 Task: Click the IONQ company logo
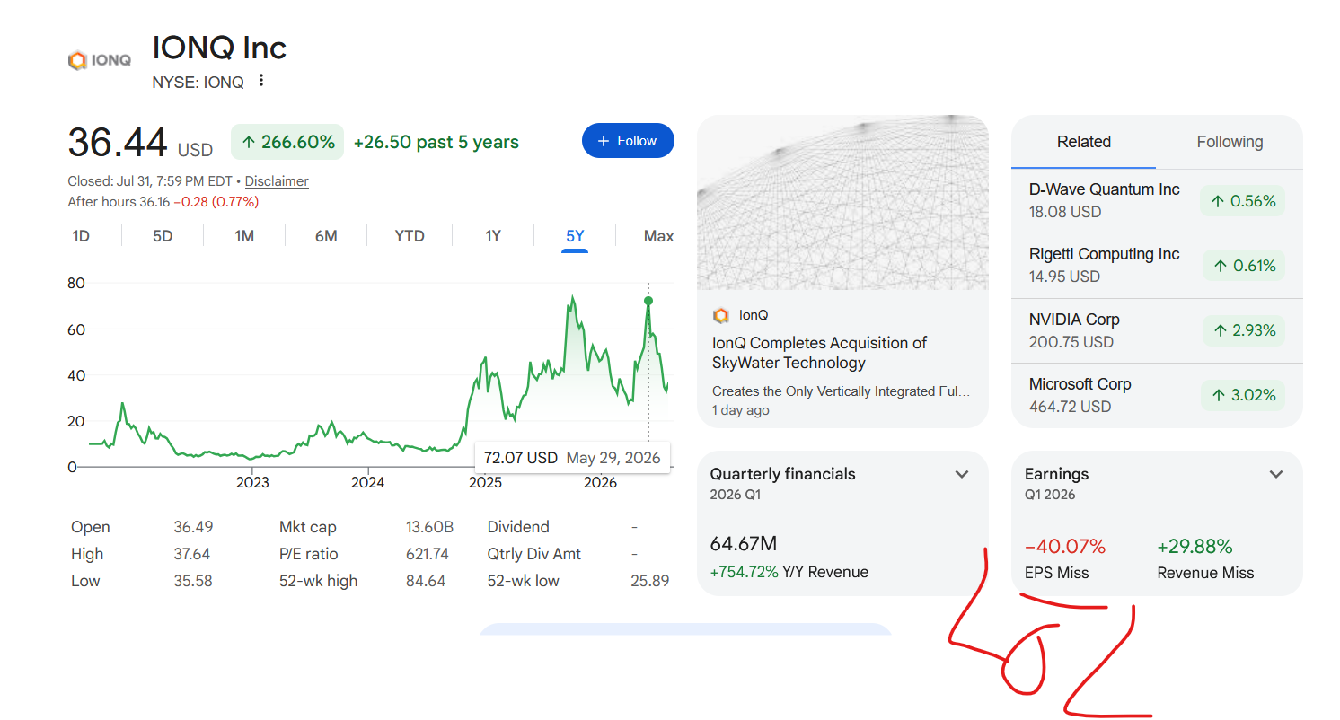(100, 60)
